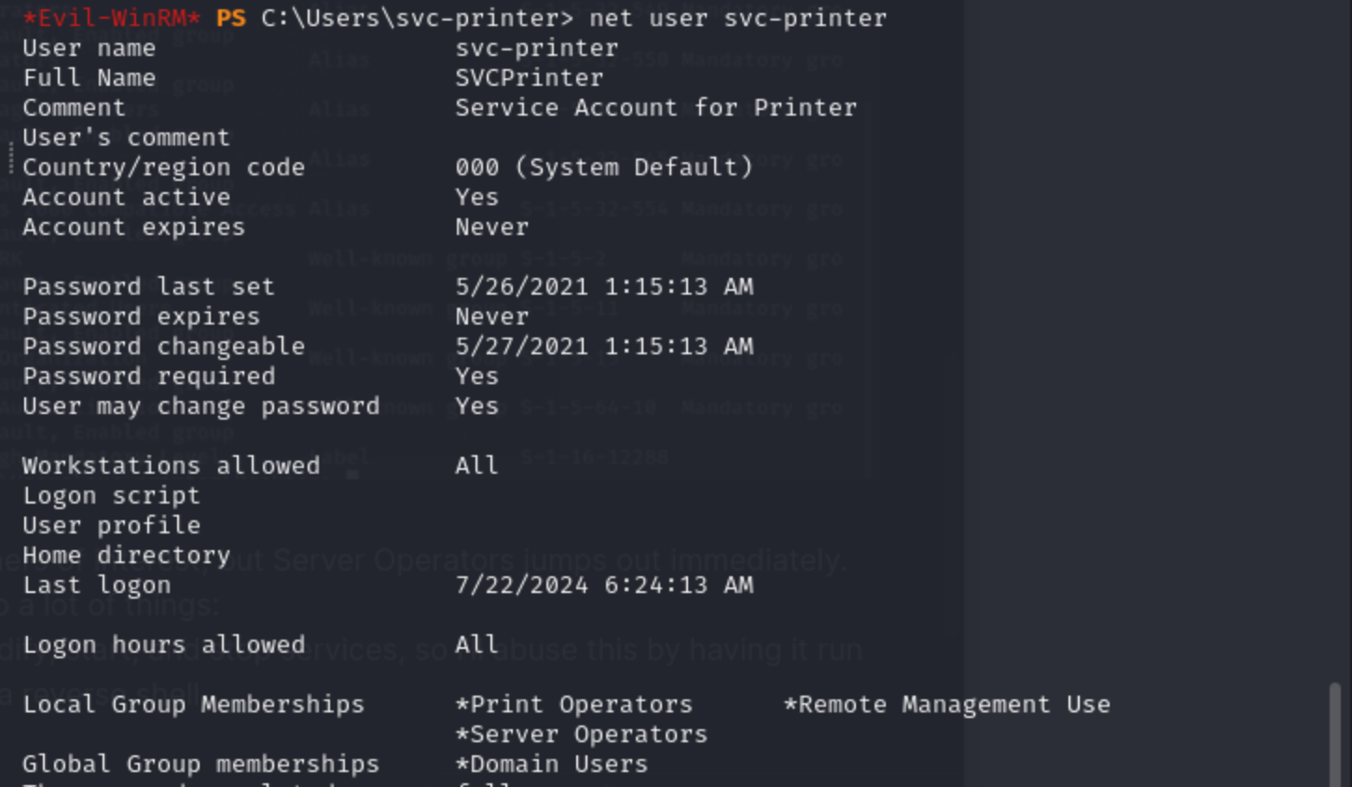Click 'Service Account for Printer' comment text
This screenshot has width=1352, height=787.
tap(655, 107)
